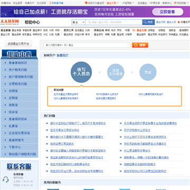Open 下载中心 sidebar section
Image resolution: width=190 pixels, height=190 pixels.
(19, 147)
